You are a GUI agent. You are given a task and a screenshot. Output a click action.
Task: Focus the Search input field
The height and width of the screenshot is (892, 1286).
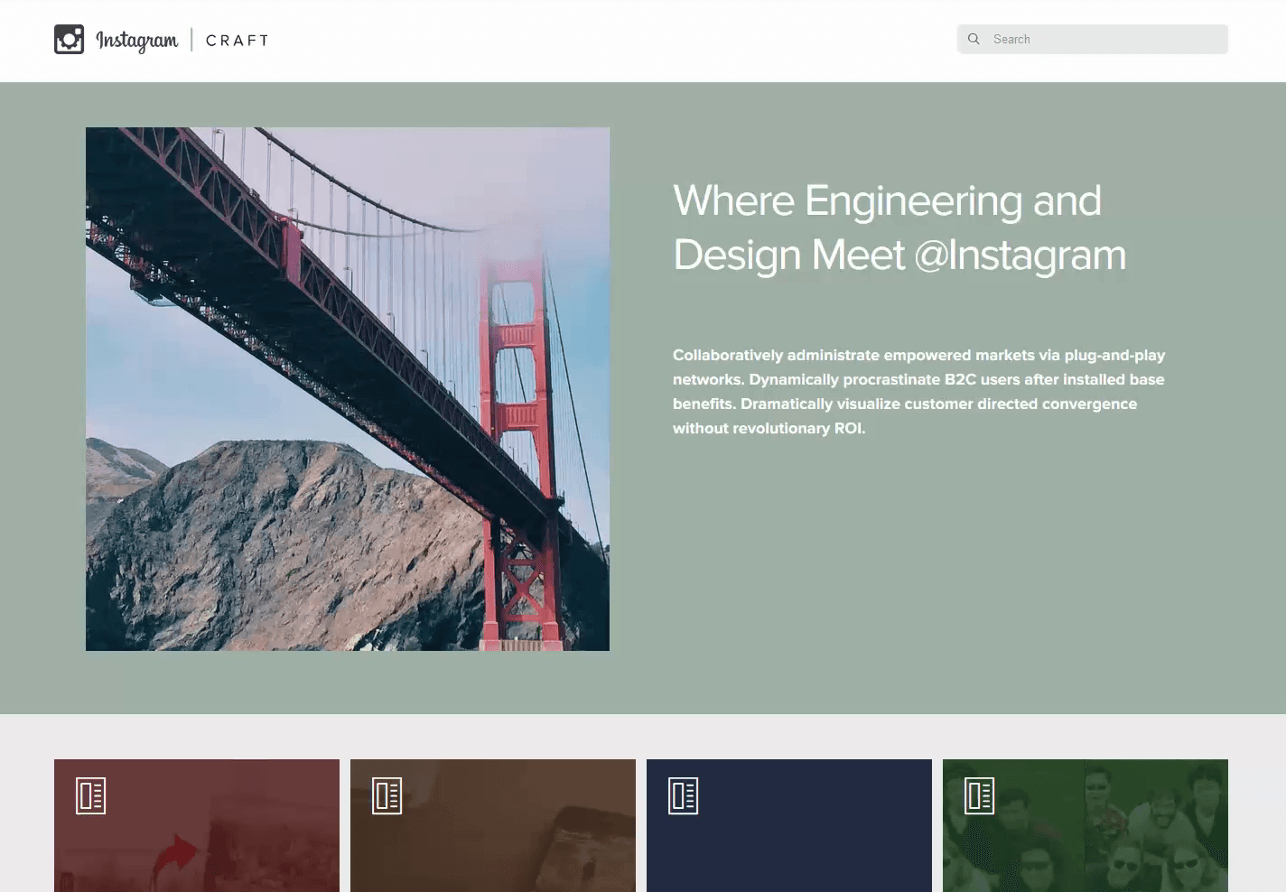tap(1102, 39)
